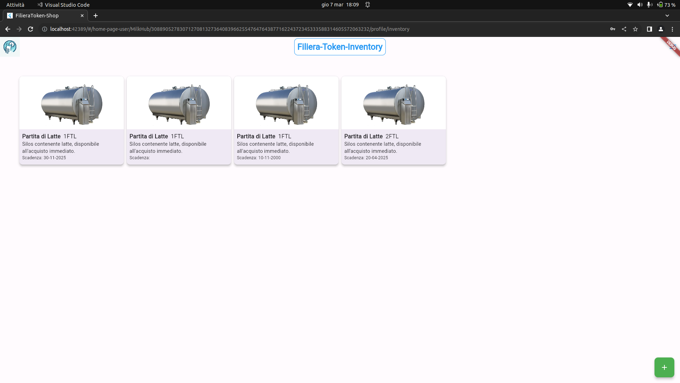Click the share page icon
Screen dimensions: 680x383
[624, 29]
